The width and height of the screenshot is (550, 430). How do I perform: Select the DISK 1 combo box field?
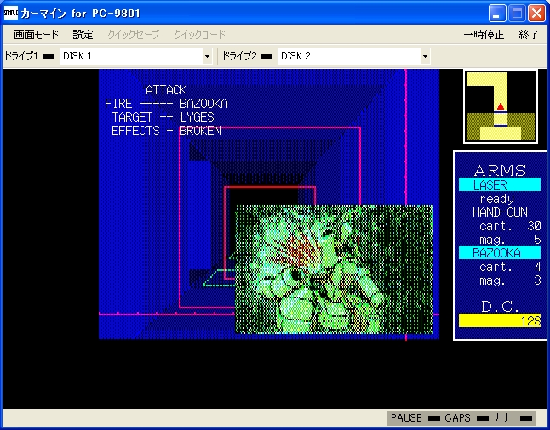(x=135, y=56)
